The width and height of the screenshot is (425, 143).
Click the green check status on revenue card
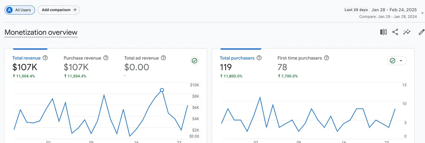194,61
